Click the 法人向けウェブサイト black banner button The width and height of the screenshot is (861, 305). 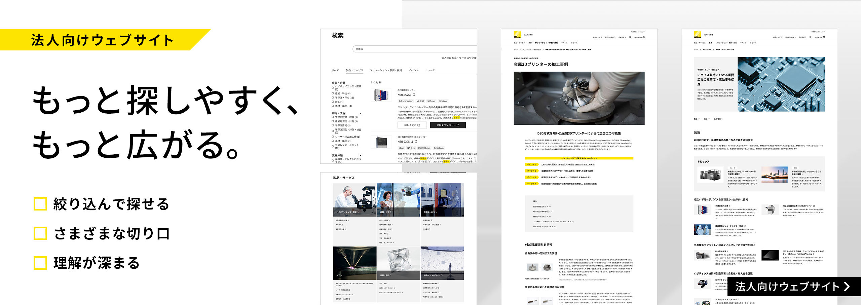(794, 287)
